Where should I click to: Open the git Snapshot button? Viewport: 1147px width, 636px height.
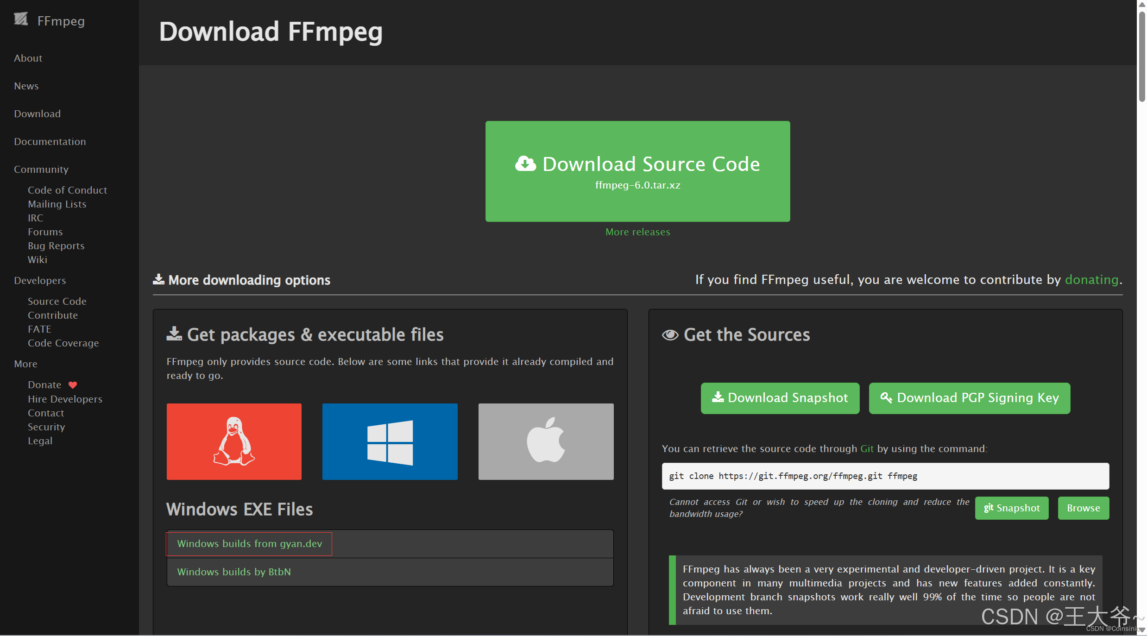pos(1011,508)
